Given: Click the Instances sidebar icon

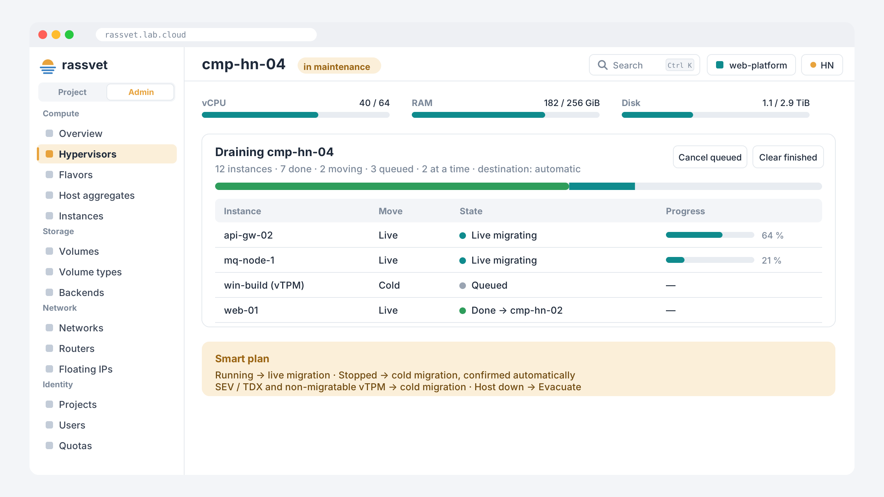Looking at the screenshot, I should (49, 216).
